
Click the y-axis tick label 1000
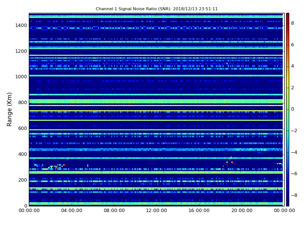[21, 77]
